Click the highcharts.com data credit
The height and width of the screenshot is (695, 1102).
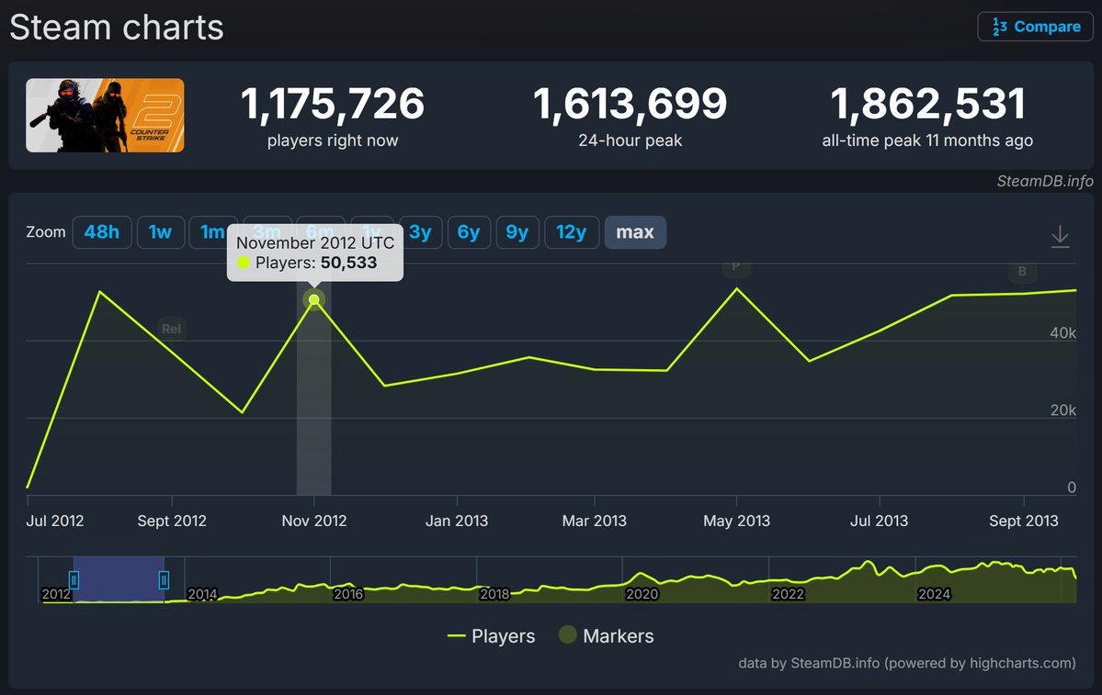906,663
